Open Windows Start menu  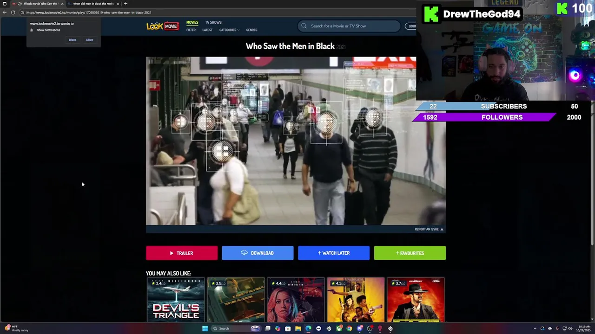pyautogui.click(x=205, y=328)
